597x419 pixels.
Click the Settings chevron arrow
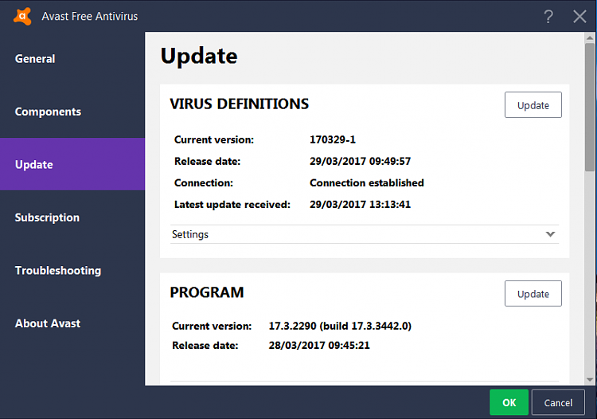point(550,234)
